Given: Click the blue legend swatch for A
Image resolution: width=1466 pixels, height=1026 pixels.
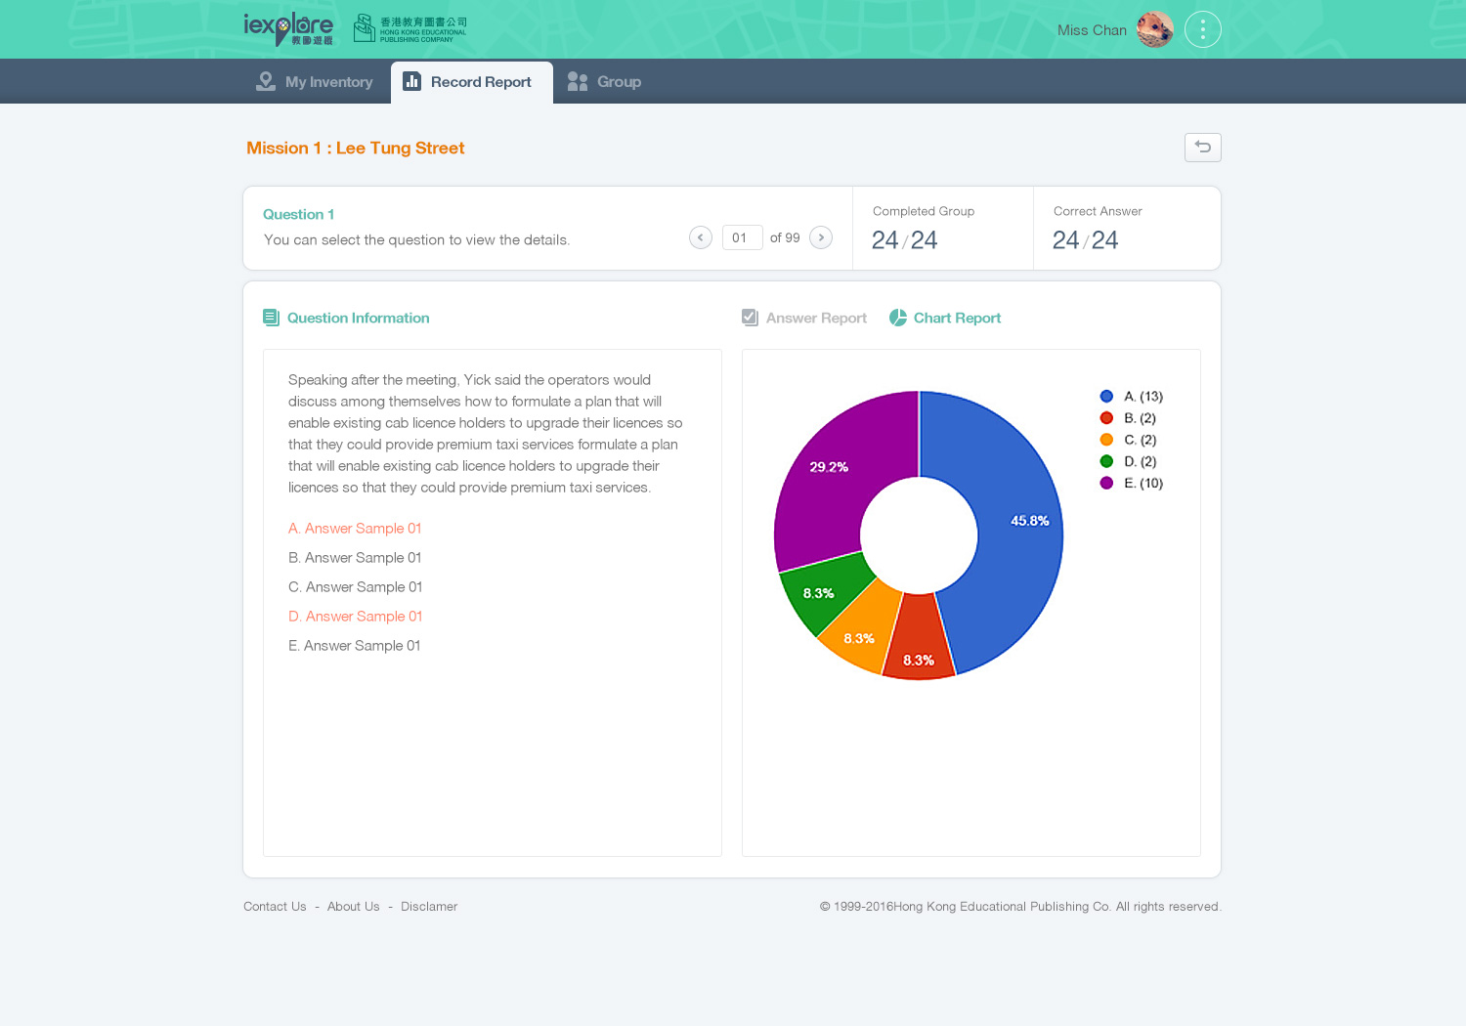Looking at the screenshot, I should (1106, 397).
